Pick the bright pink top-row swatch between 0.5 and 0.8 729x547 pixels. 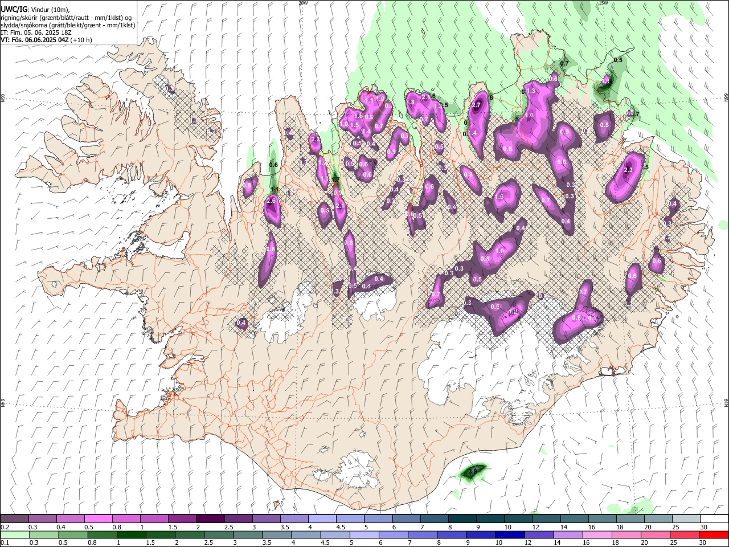click(99, 519)
